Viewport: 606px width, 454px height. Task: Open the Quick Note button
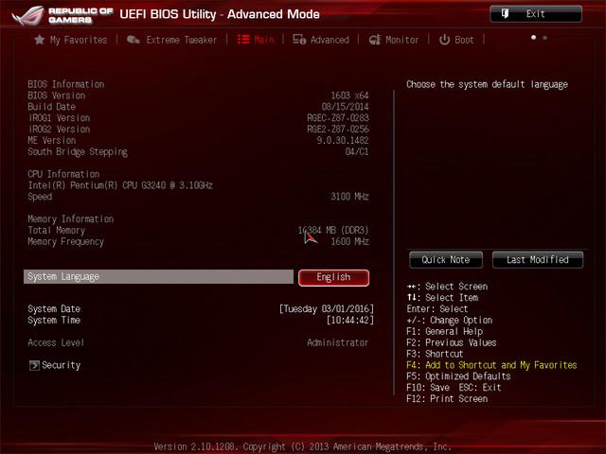446,260
